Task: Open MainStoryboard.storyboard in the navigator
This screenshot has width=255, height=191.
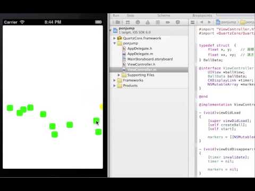Action: click(x=150, y=59)
